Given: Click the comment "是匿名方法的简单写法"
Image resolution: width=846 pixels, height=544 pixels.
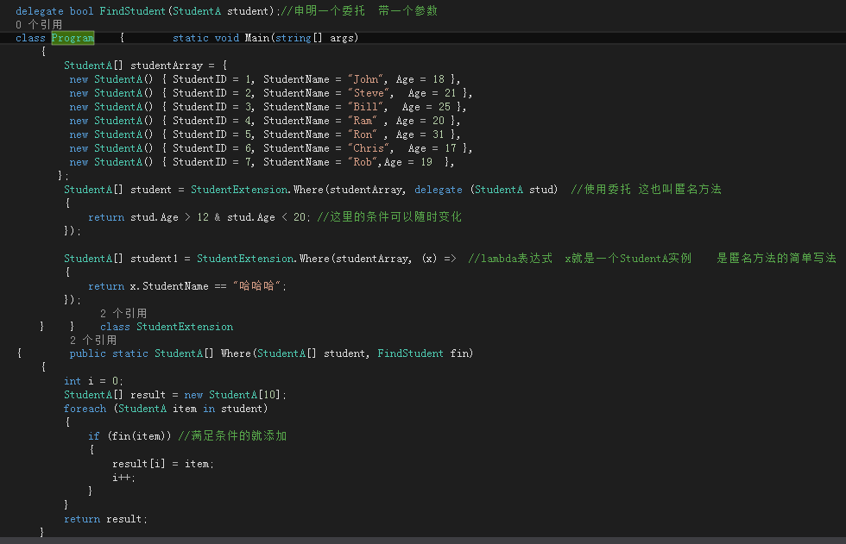Looking at the screenshot, I should point(776,258).
